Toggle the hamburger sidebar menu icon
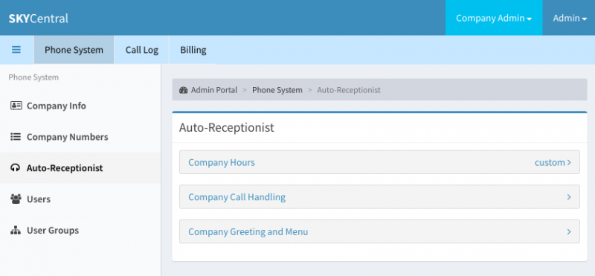Image resolution: width=595 pixels, height=276 pixels. tap(16, 50)
